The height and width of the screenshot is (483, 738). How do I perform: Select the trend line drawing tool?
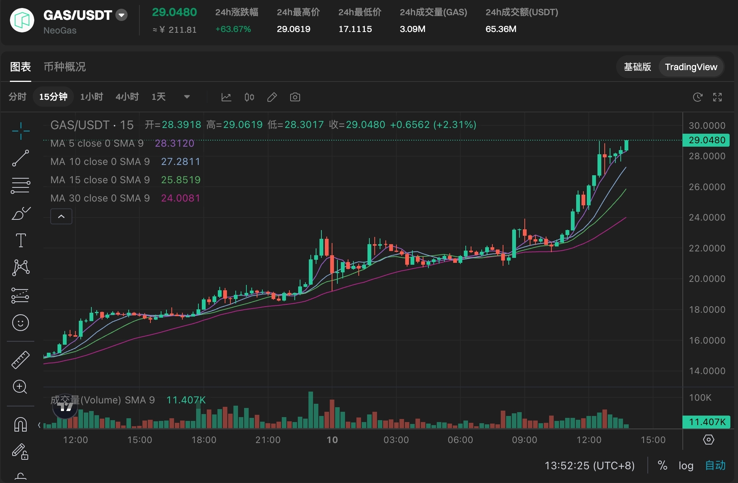click(x=21, y=158)
